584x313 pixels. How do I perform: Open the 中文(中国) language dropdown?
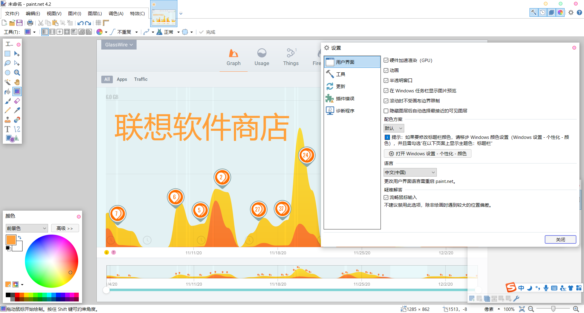click(x=410, y=172)
